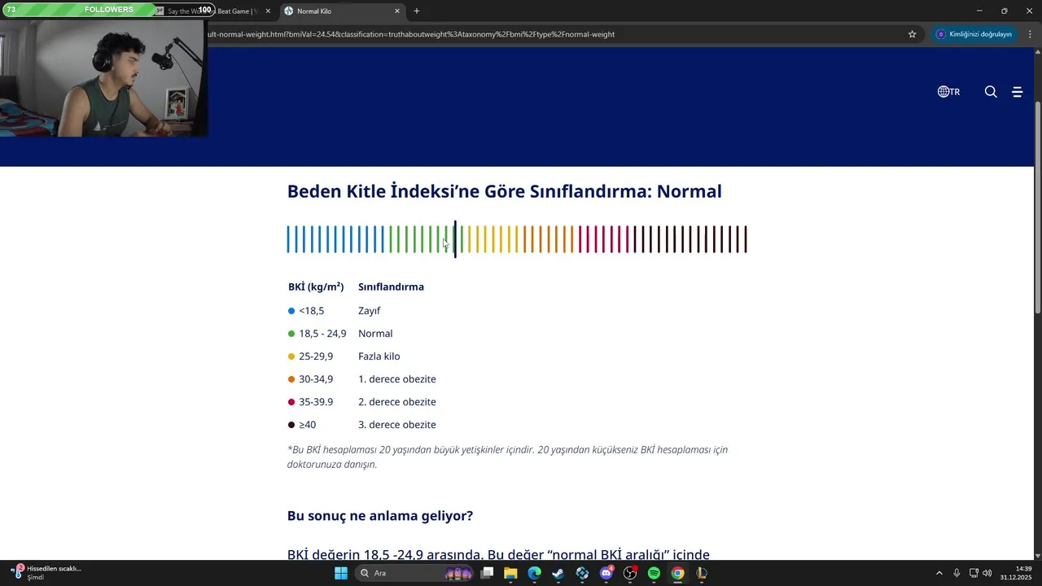
Task: Click the address bar URL field
Action: click(x=554, y=34)
